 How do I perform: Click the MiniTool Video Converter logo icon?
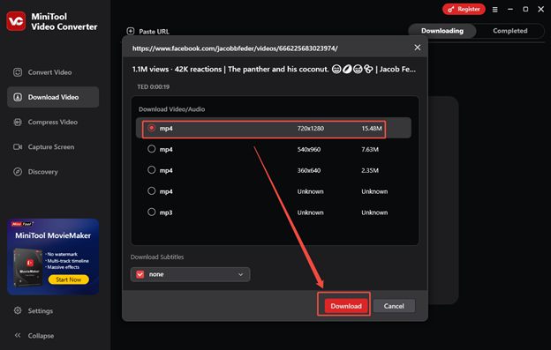click(16, 21)
